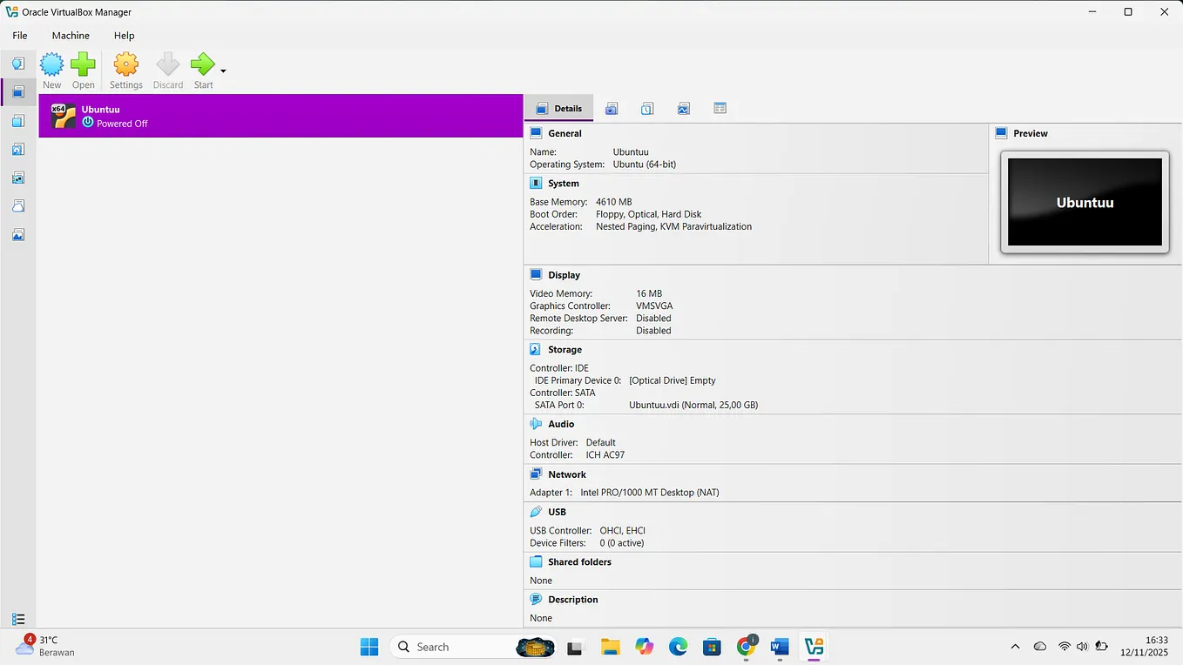
Task: Open the System section header
Action: coord(564,184)
